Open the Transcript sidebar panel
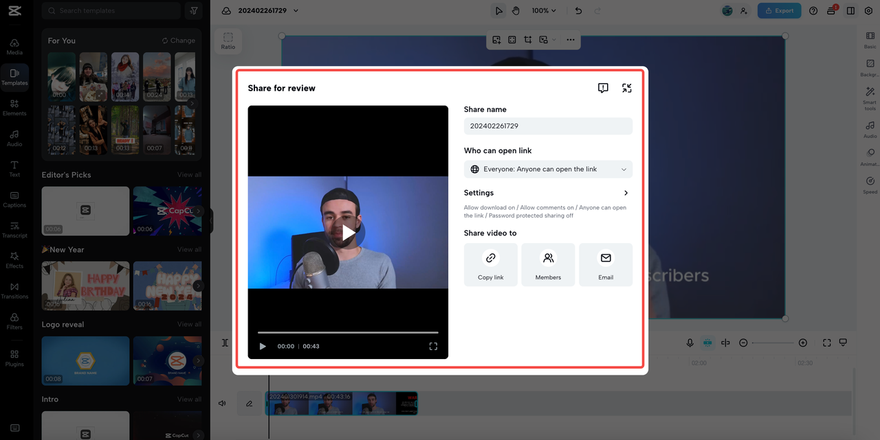 coord(14,229)
